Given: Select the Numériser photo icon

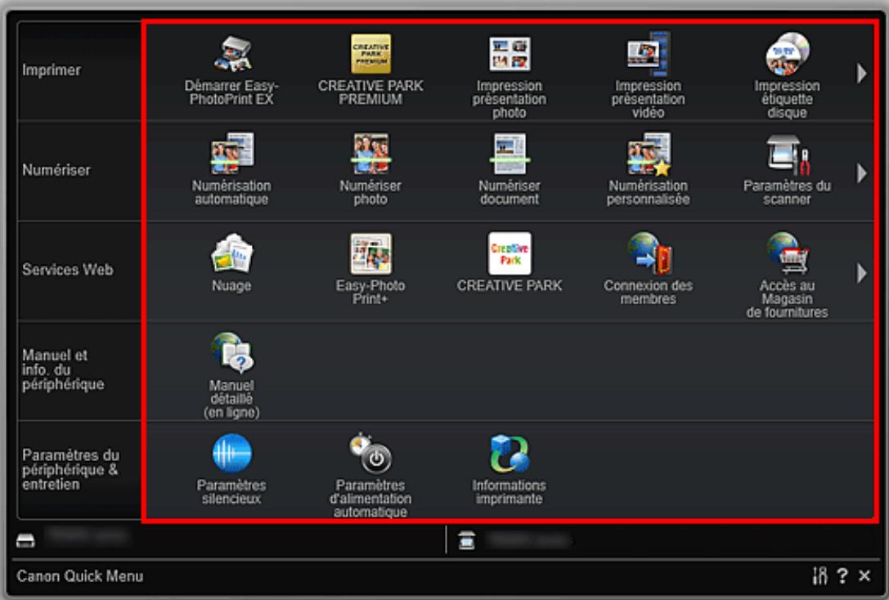Looking at the screenshot, I should pos(370,153).
